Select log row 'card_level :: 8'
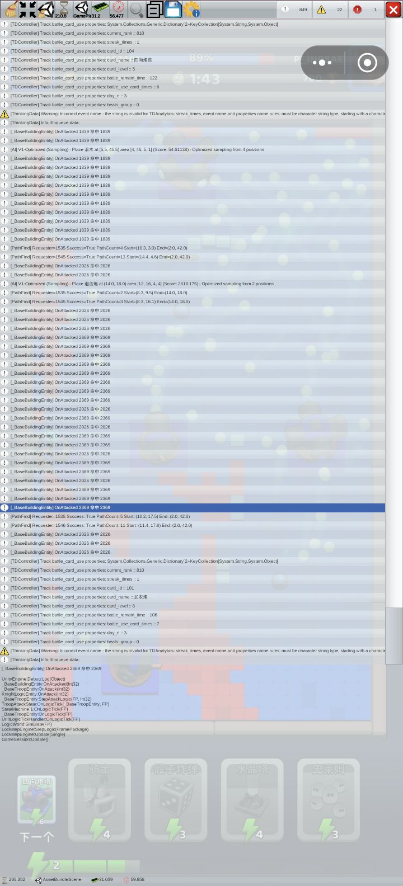403x886 pixels. point(193,606)
